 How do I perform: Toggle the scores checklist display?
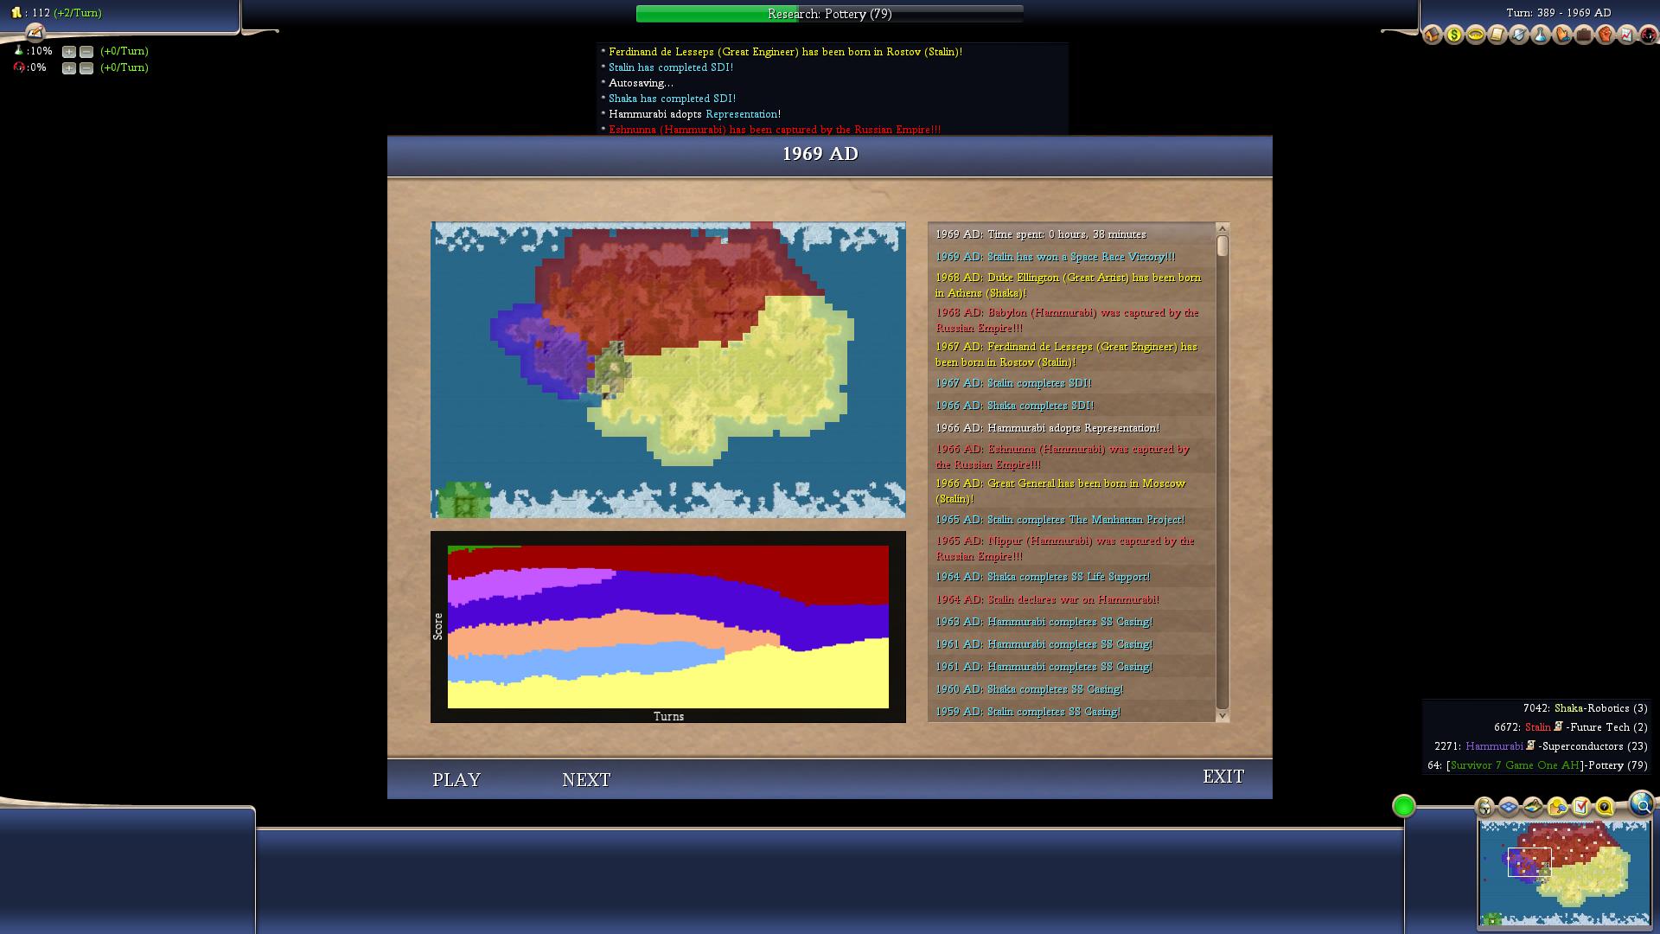pyautogui.click(x=1581, y=807)
